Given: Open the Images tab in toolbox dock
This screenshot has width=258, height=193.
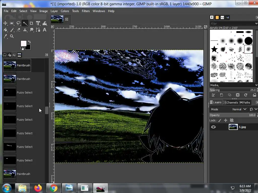Looking at the screenshot, I should (19, 55).
